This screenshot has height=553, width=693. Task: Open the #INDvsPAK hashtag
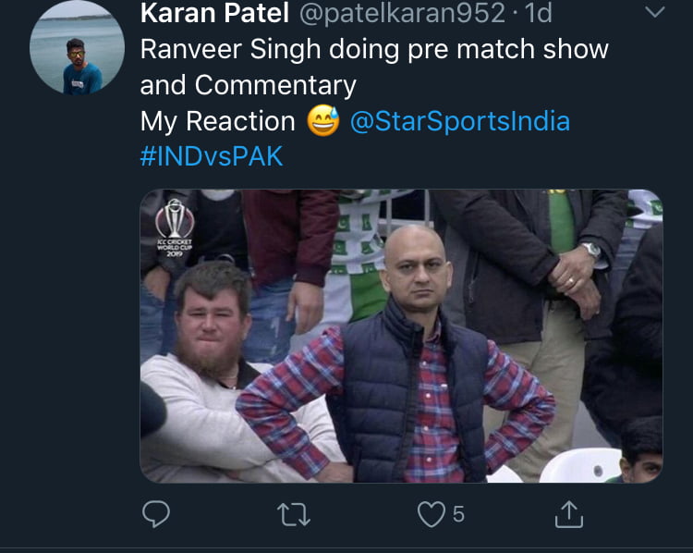click(212, 155)
